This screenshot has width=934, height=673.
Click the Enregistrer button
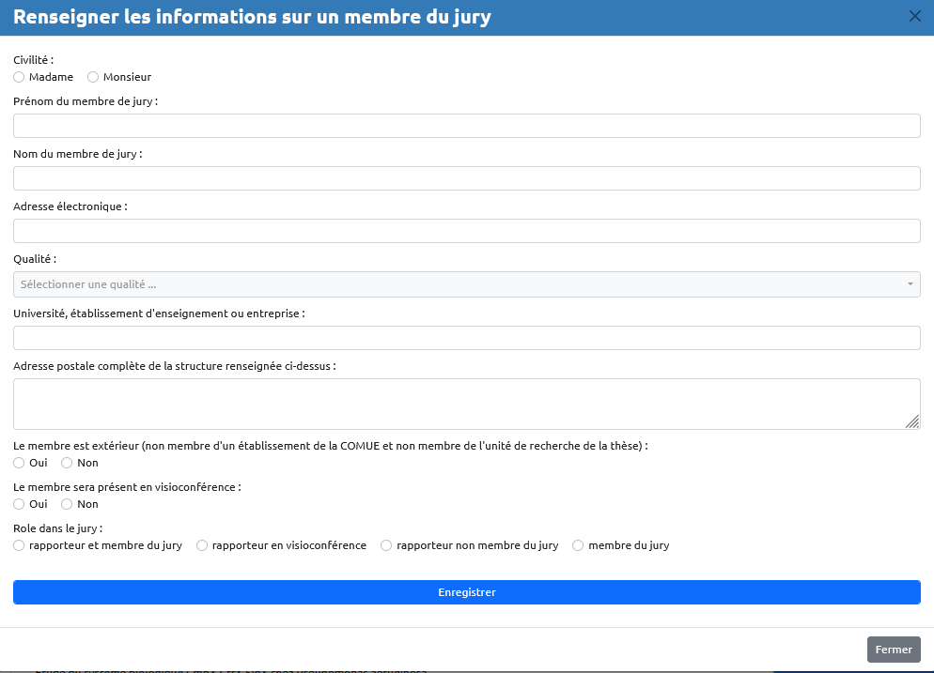tap(467, 592)
